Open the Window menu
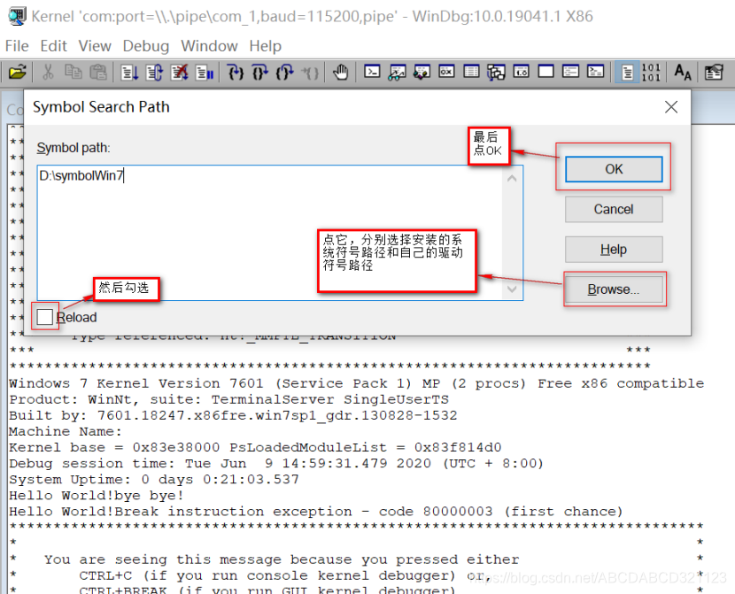 pos(209,46)
